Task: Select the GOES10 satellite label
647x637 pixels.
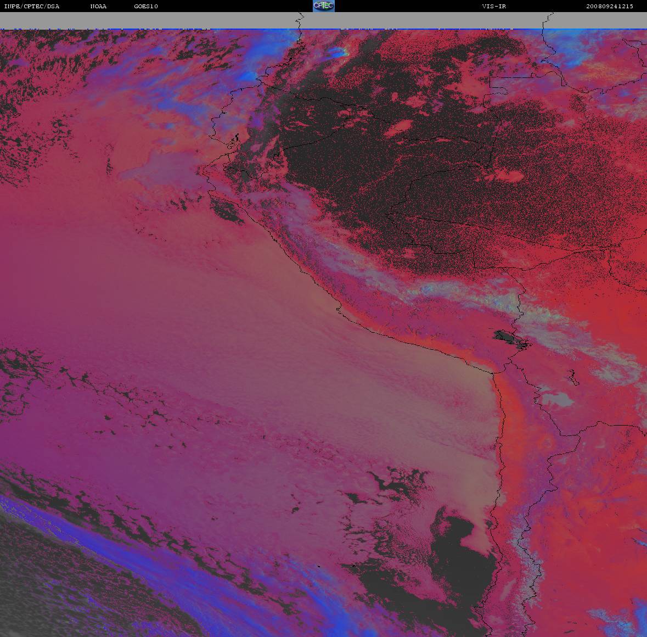Action: (146, 6)
